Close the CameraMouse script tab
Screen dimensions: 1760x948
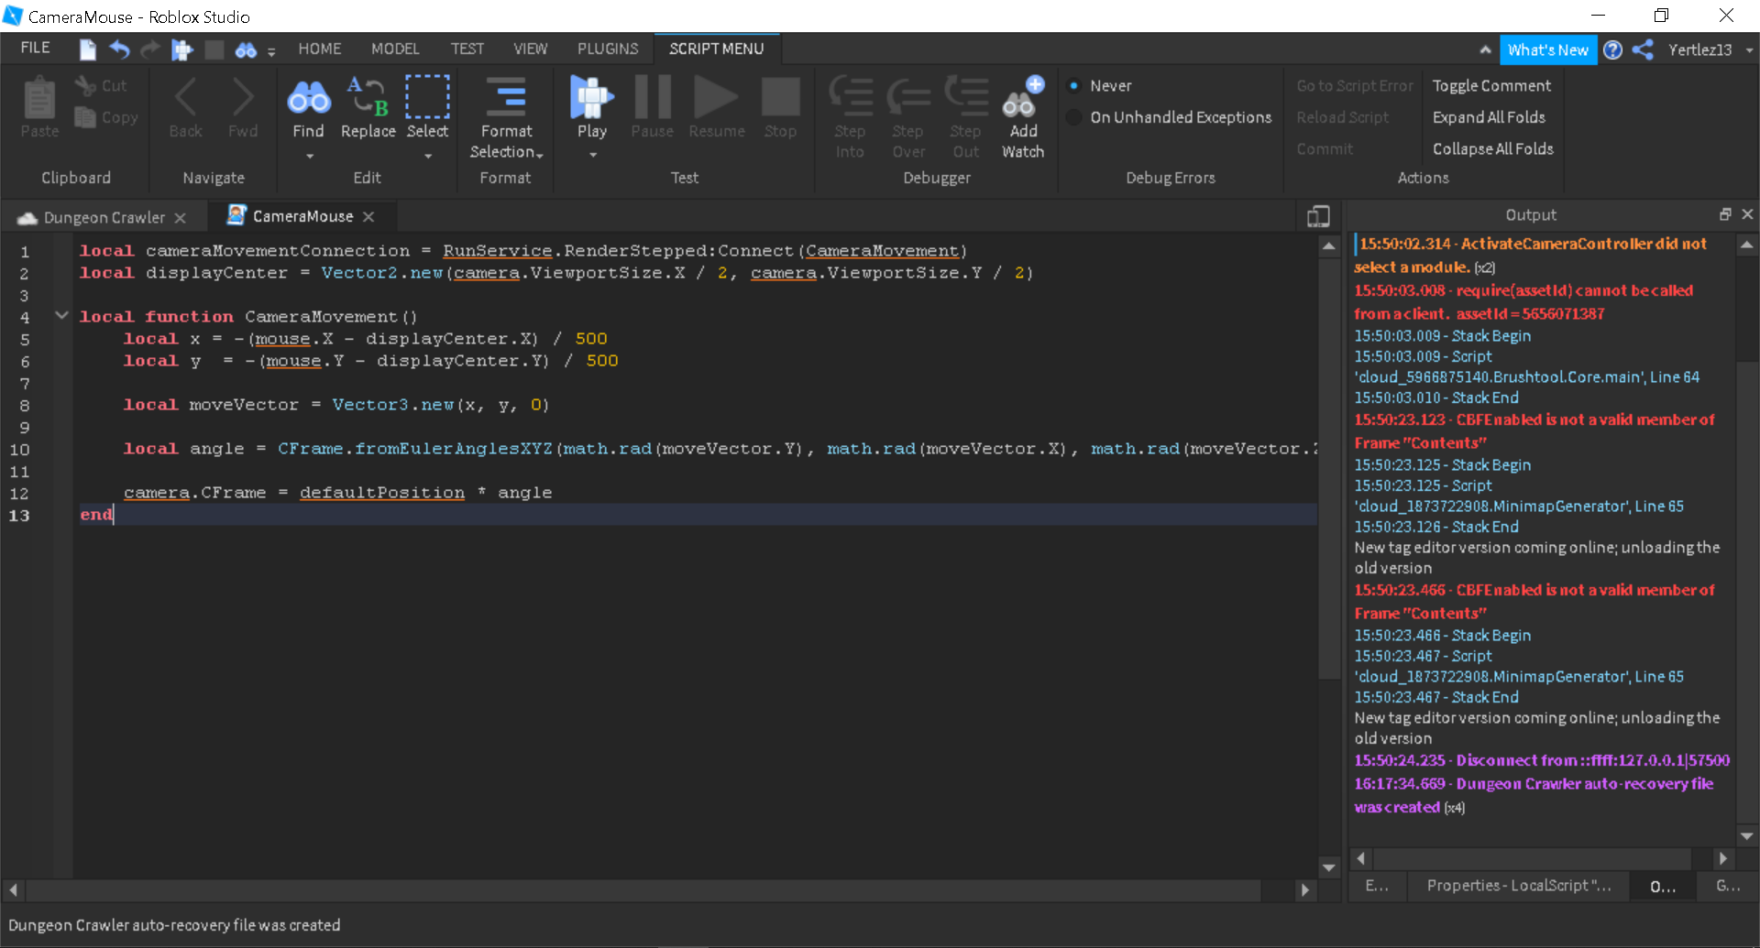(368, 216)
